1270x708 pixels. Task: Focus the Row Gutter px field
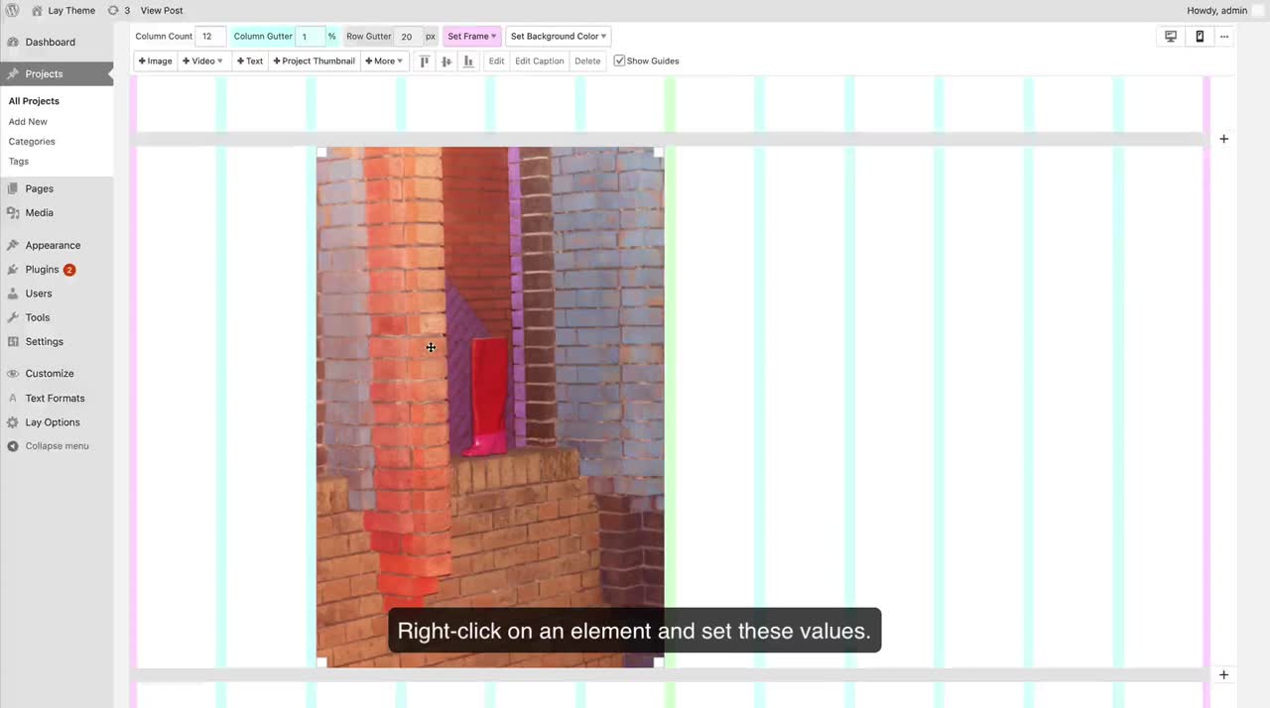point(408,36)
